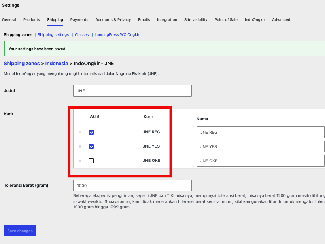The width and height of the screenshot is (325, 244).
Task: Click the Judul field label
Action: [x=9, y=91]
